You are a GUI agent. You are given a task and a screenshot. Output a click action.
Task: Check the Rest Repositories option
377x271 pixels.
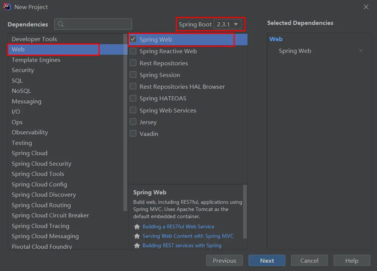tap(133, 63)
